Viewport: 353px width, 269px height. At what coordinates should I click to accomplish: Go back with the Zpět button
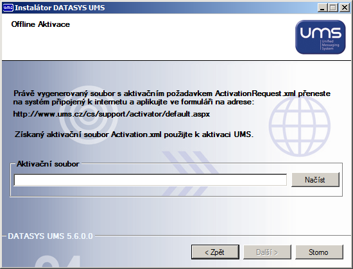215,252
